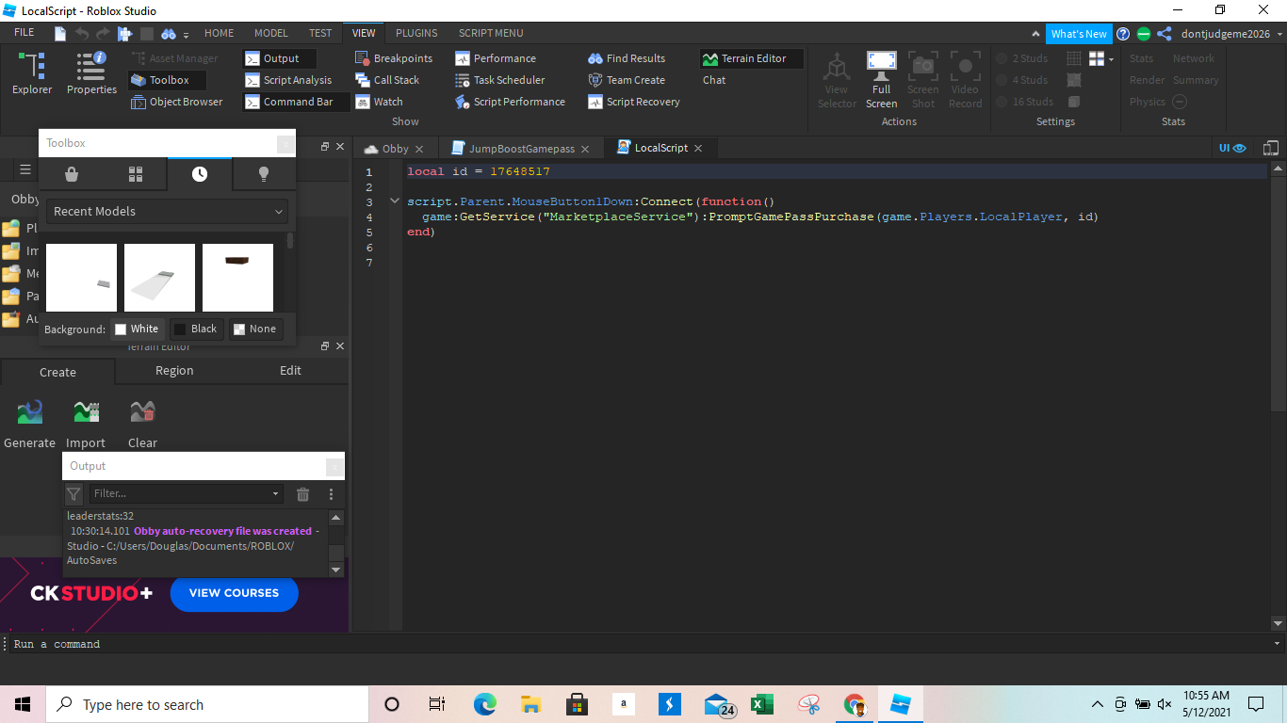
Task: Click the Generate terrain tool
Action: click(30, 423)
